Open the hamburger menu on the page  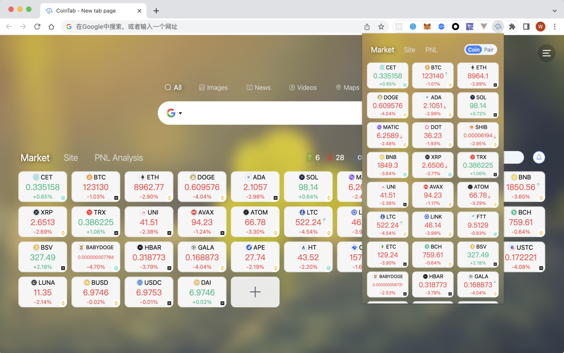(x=546, y=53)
